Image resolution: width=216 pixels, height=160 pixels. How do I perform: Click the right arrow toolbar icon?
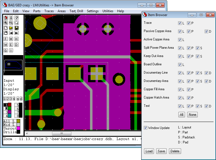[17, 33]
